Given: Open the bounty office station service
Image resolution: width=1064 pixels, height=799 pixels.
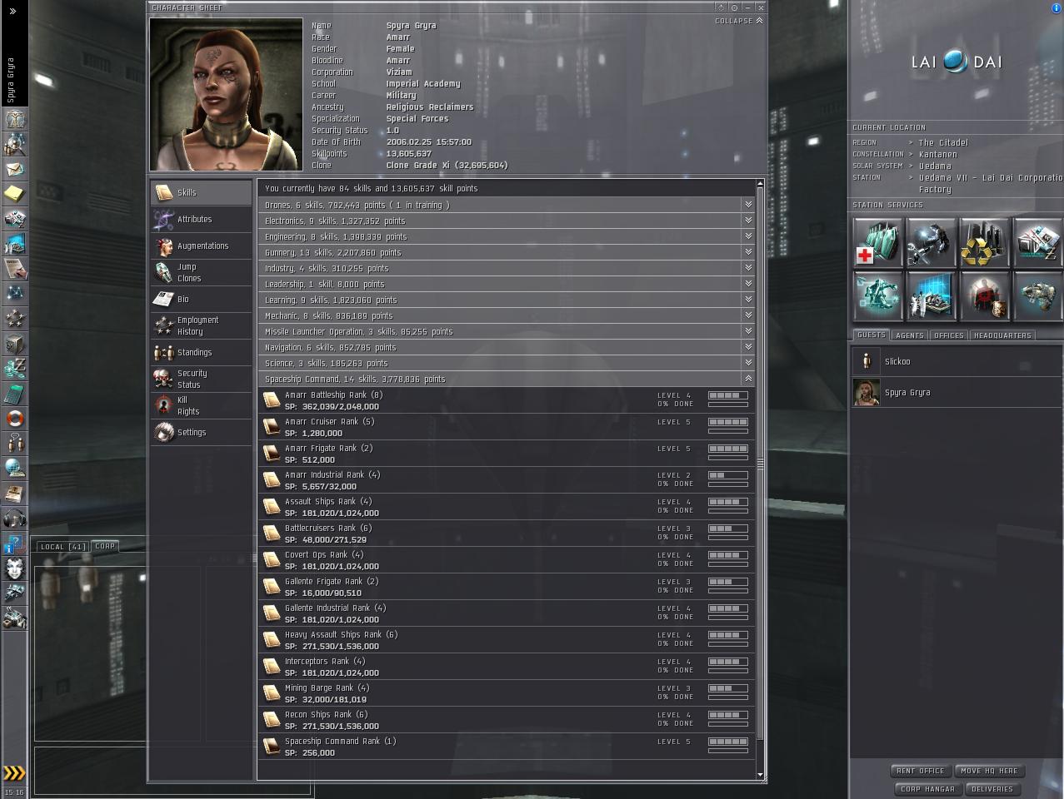Looking at the screenshot, I should 984,295.
